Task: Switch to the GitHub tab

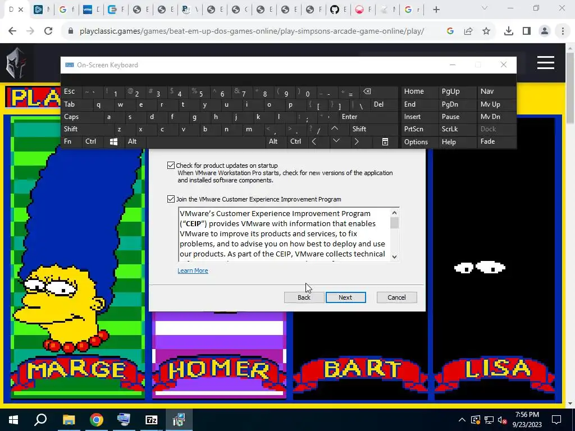Action: point(338,10)
